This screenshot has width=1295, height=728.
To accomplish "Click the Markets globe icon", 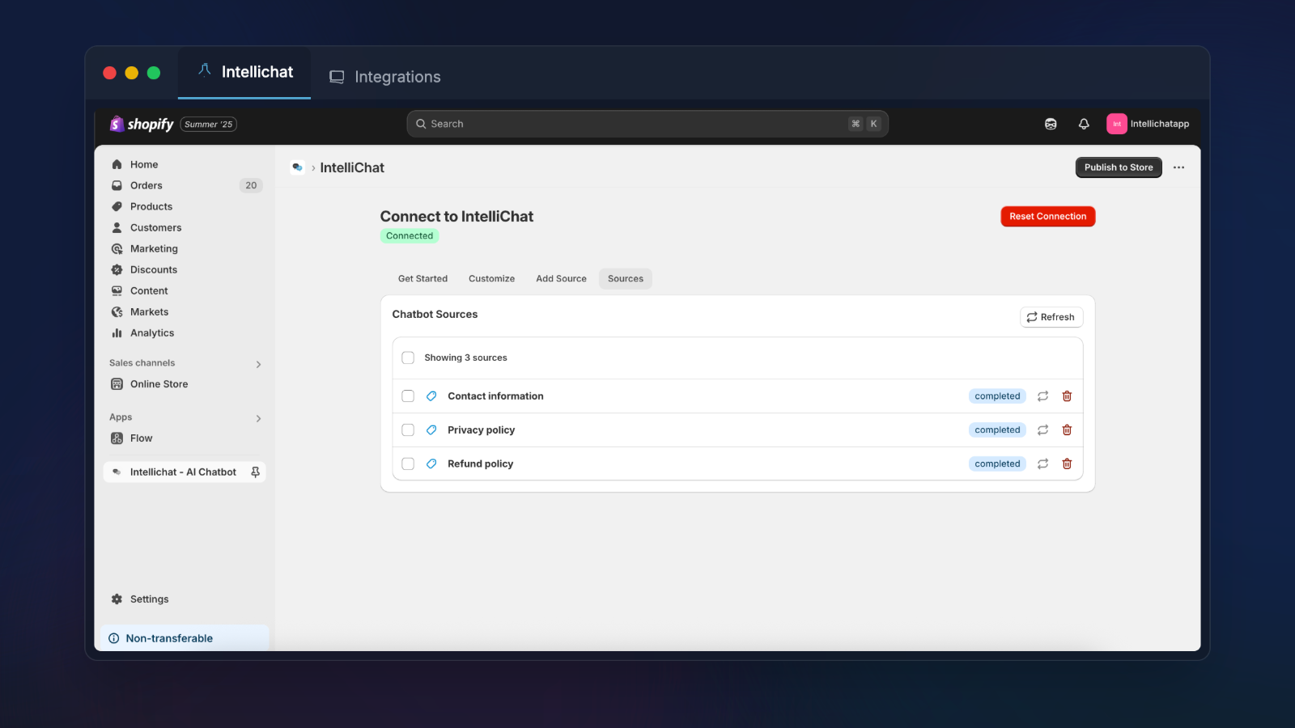I will [117, 312].
